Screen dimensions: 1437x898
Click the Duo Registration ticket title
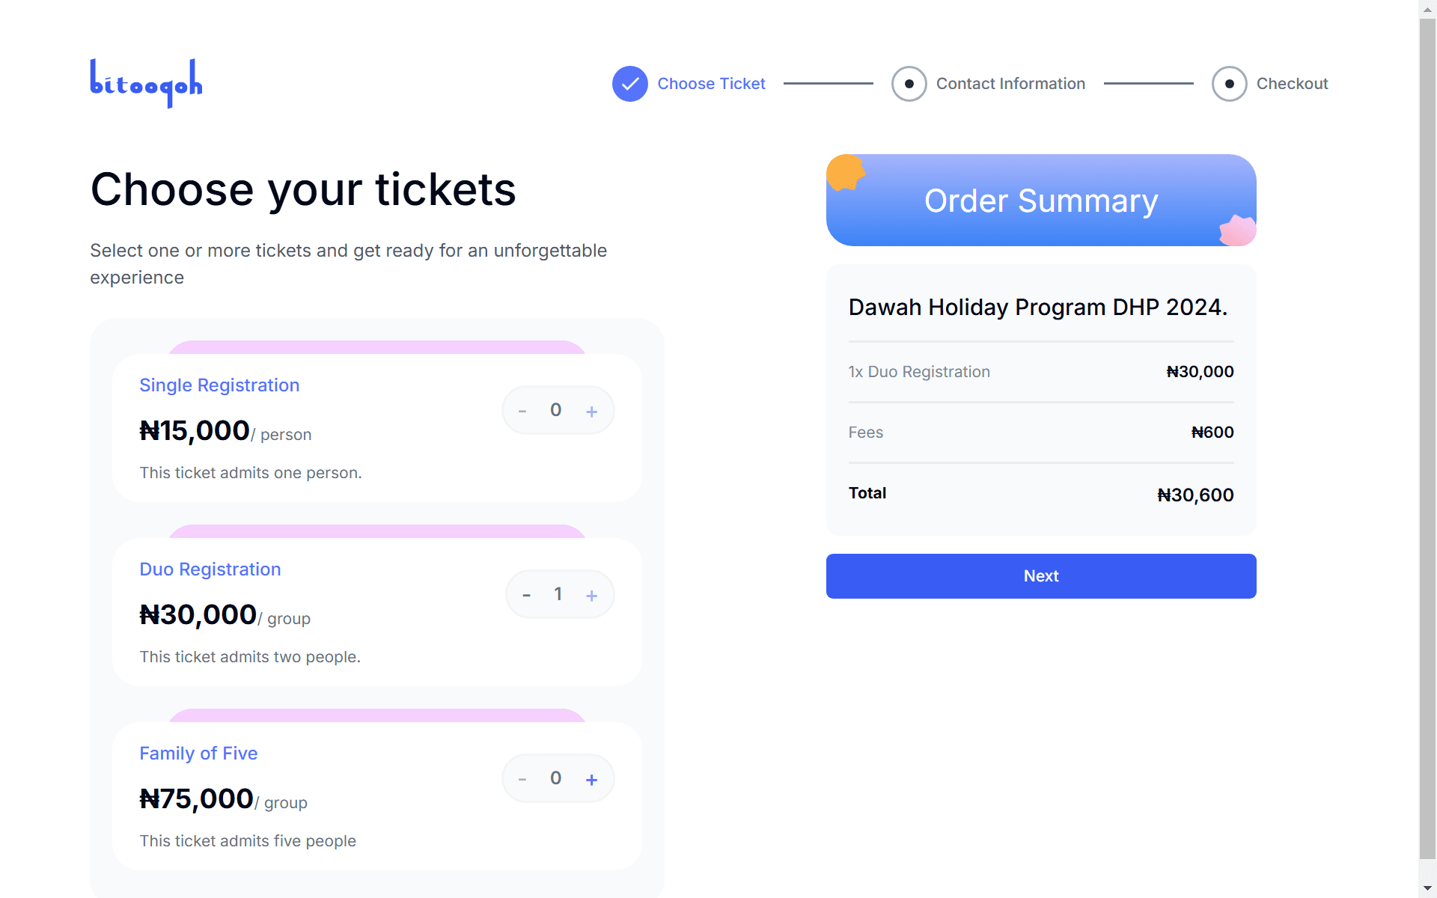210,569
